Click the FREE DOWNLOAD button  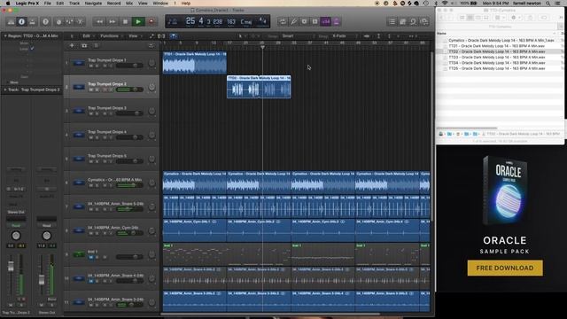click(505, 268)
